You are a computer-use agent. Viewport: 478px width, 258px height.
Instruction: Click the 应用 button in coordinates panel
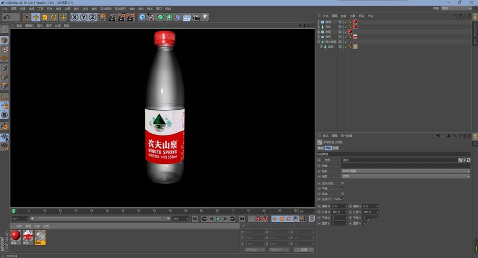tap(304, 249)
